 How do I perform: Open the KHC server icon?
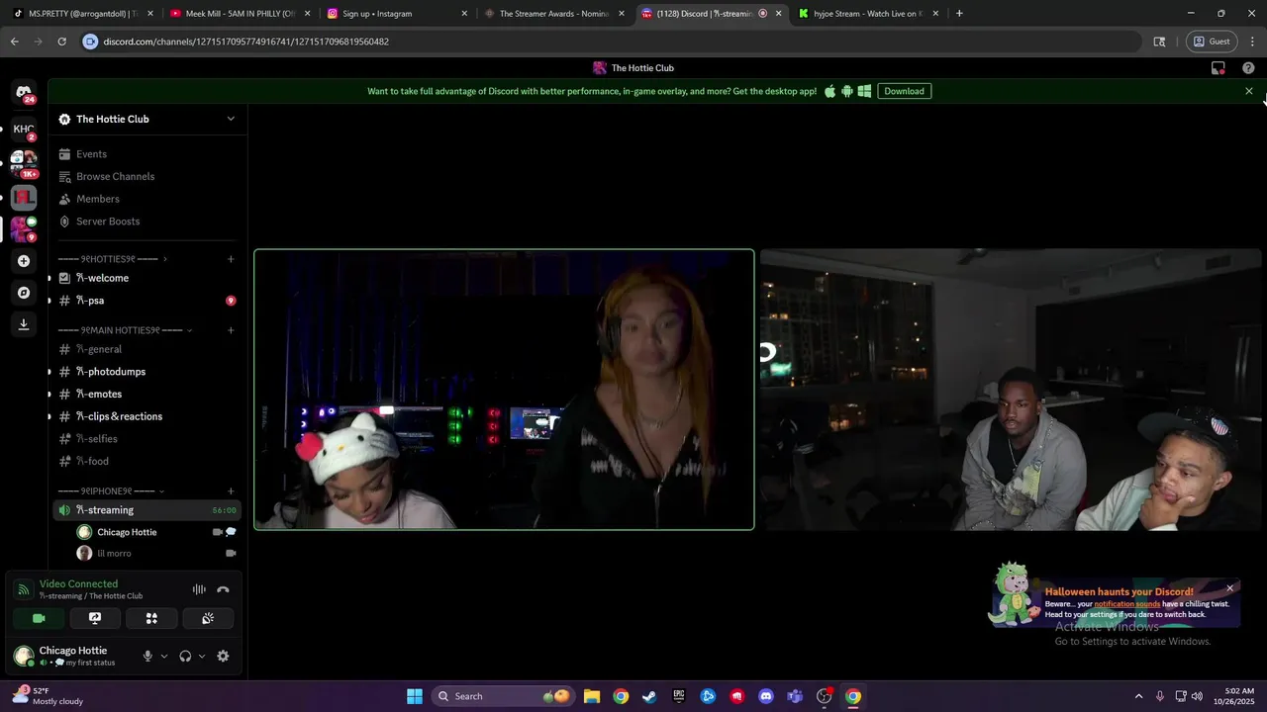24,129
